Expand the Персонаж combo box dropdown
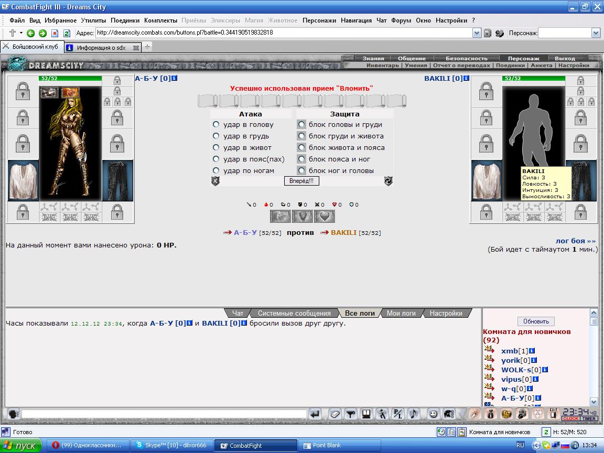604x453 pixels. click(x=596, y=33)
